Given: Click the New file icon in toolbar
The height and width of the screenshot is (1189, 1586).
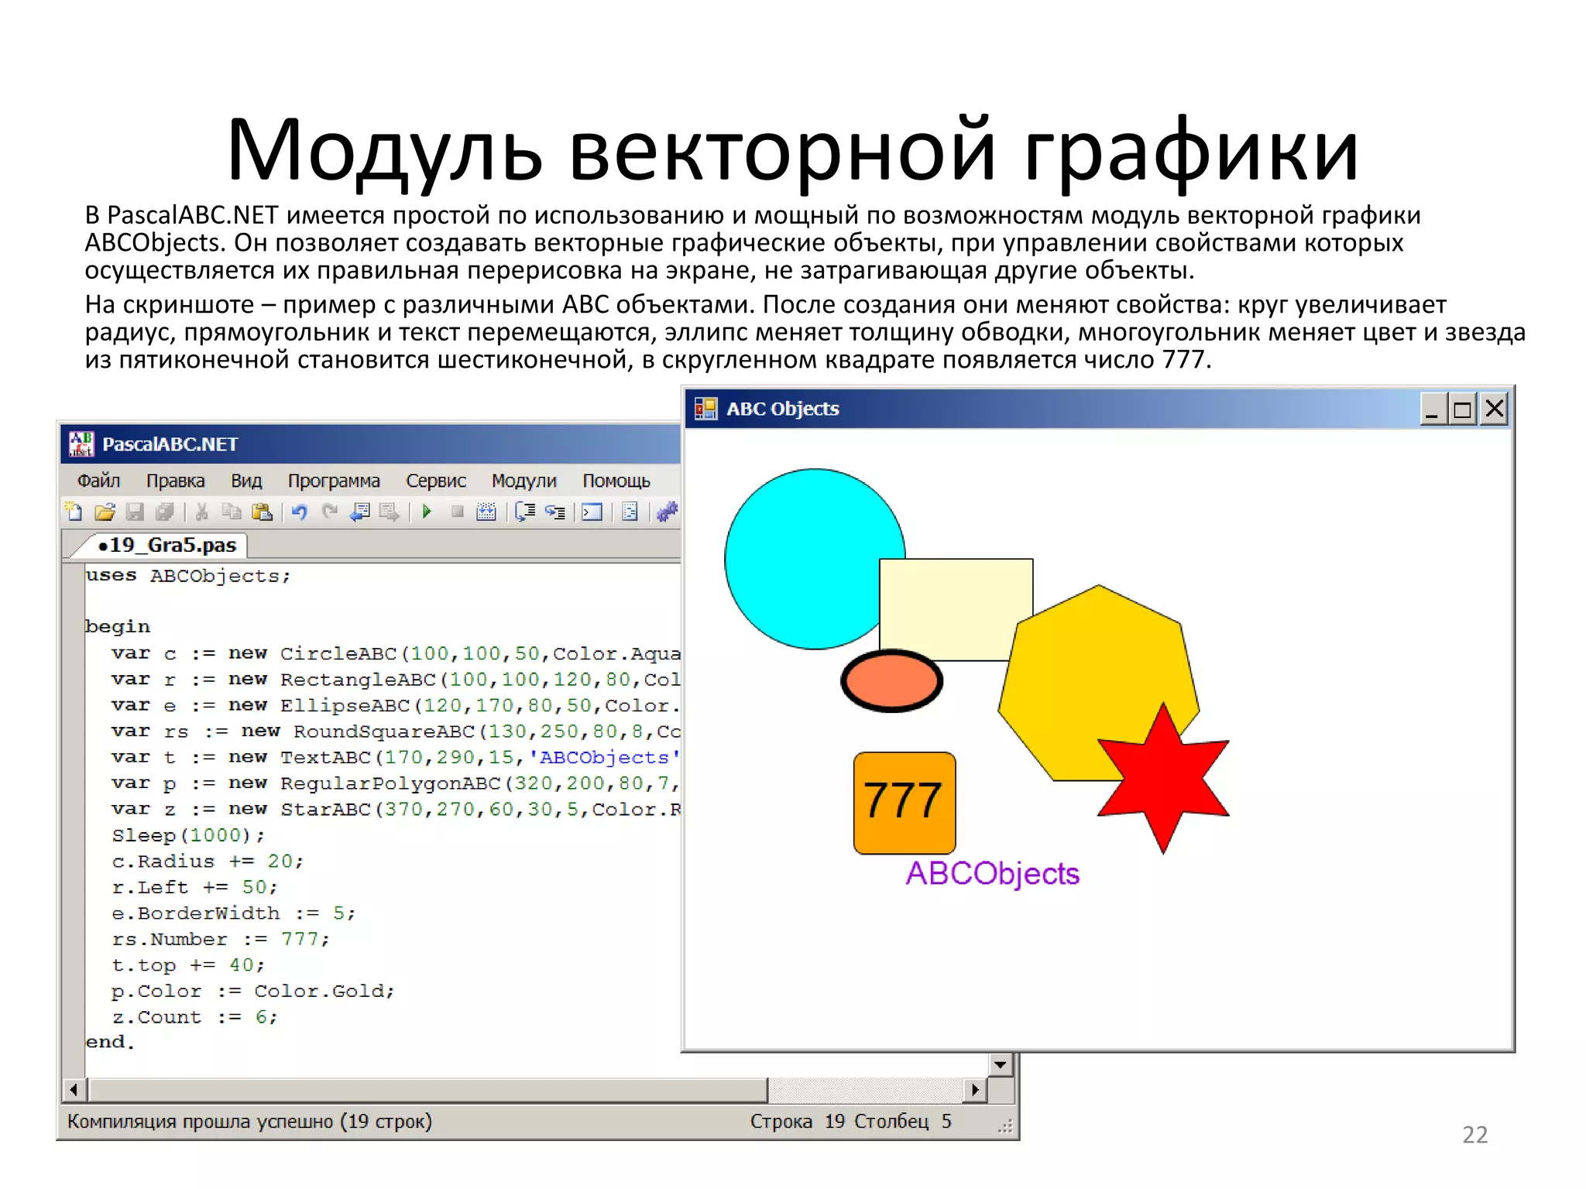Looking at the screenshot, I should (74, 512).
